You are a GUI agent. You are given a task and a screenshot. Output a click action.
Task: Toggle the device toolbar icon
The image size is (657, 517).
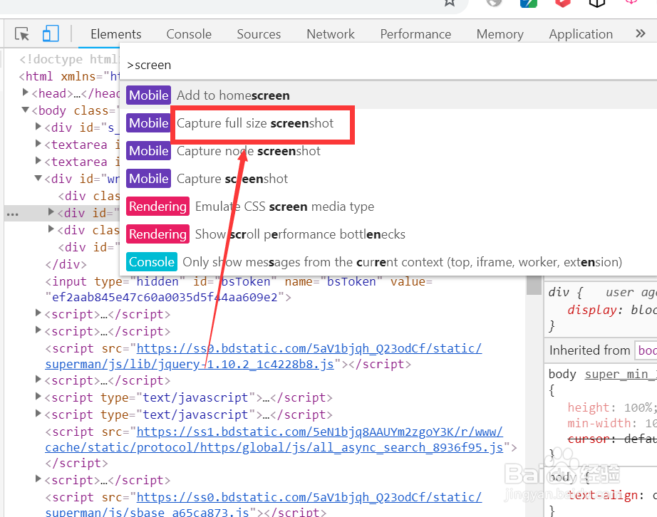click(x=51, y=33)
